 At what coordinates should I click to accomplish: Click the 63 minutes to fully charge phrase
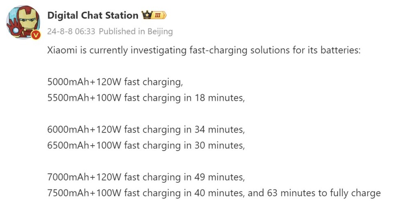324,193
